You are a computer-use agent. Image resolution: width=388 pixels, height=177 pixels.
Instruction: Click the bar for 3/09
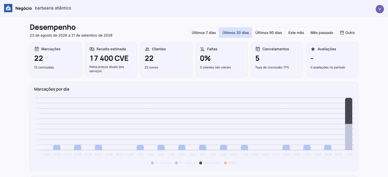pos(161,147)
